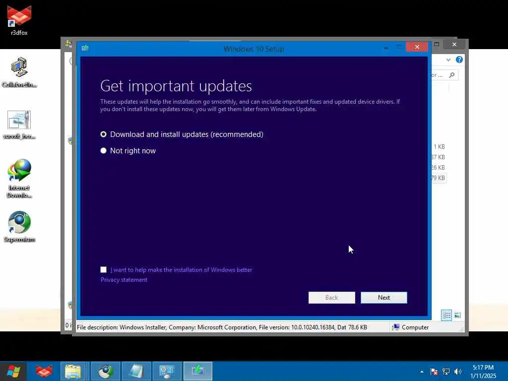This screenshot has width=508, height=381.
Task: Switch Explorer to details view icon
Action: pos(446,315)
